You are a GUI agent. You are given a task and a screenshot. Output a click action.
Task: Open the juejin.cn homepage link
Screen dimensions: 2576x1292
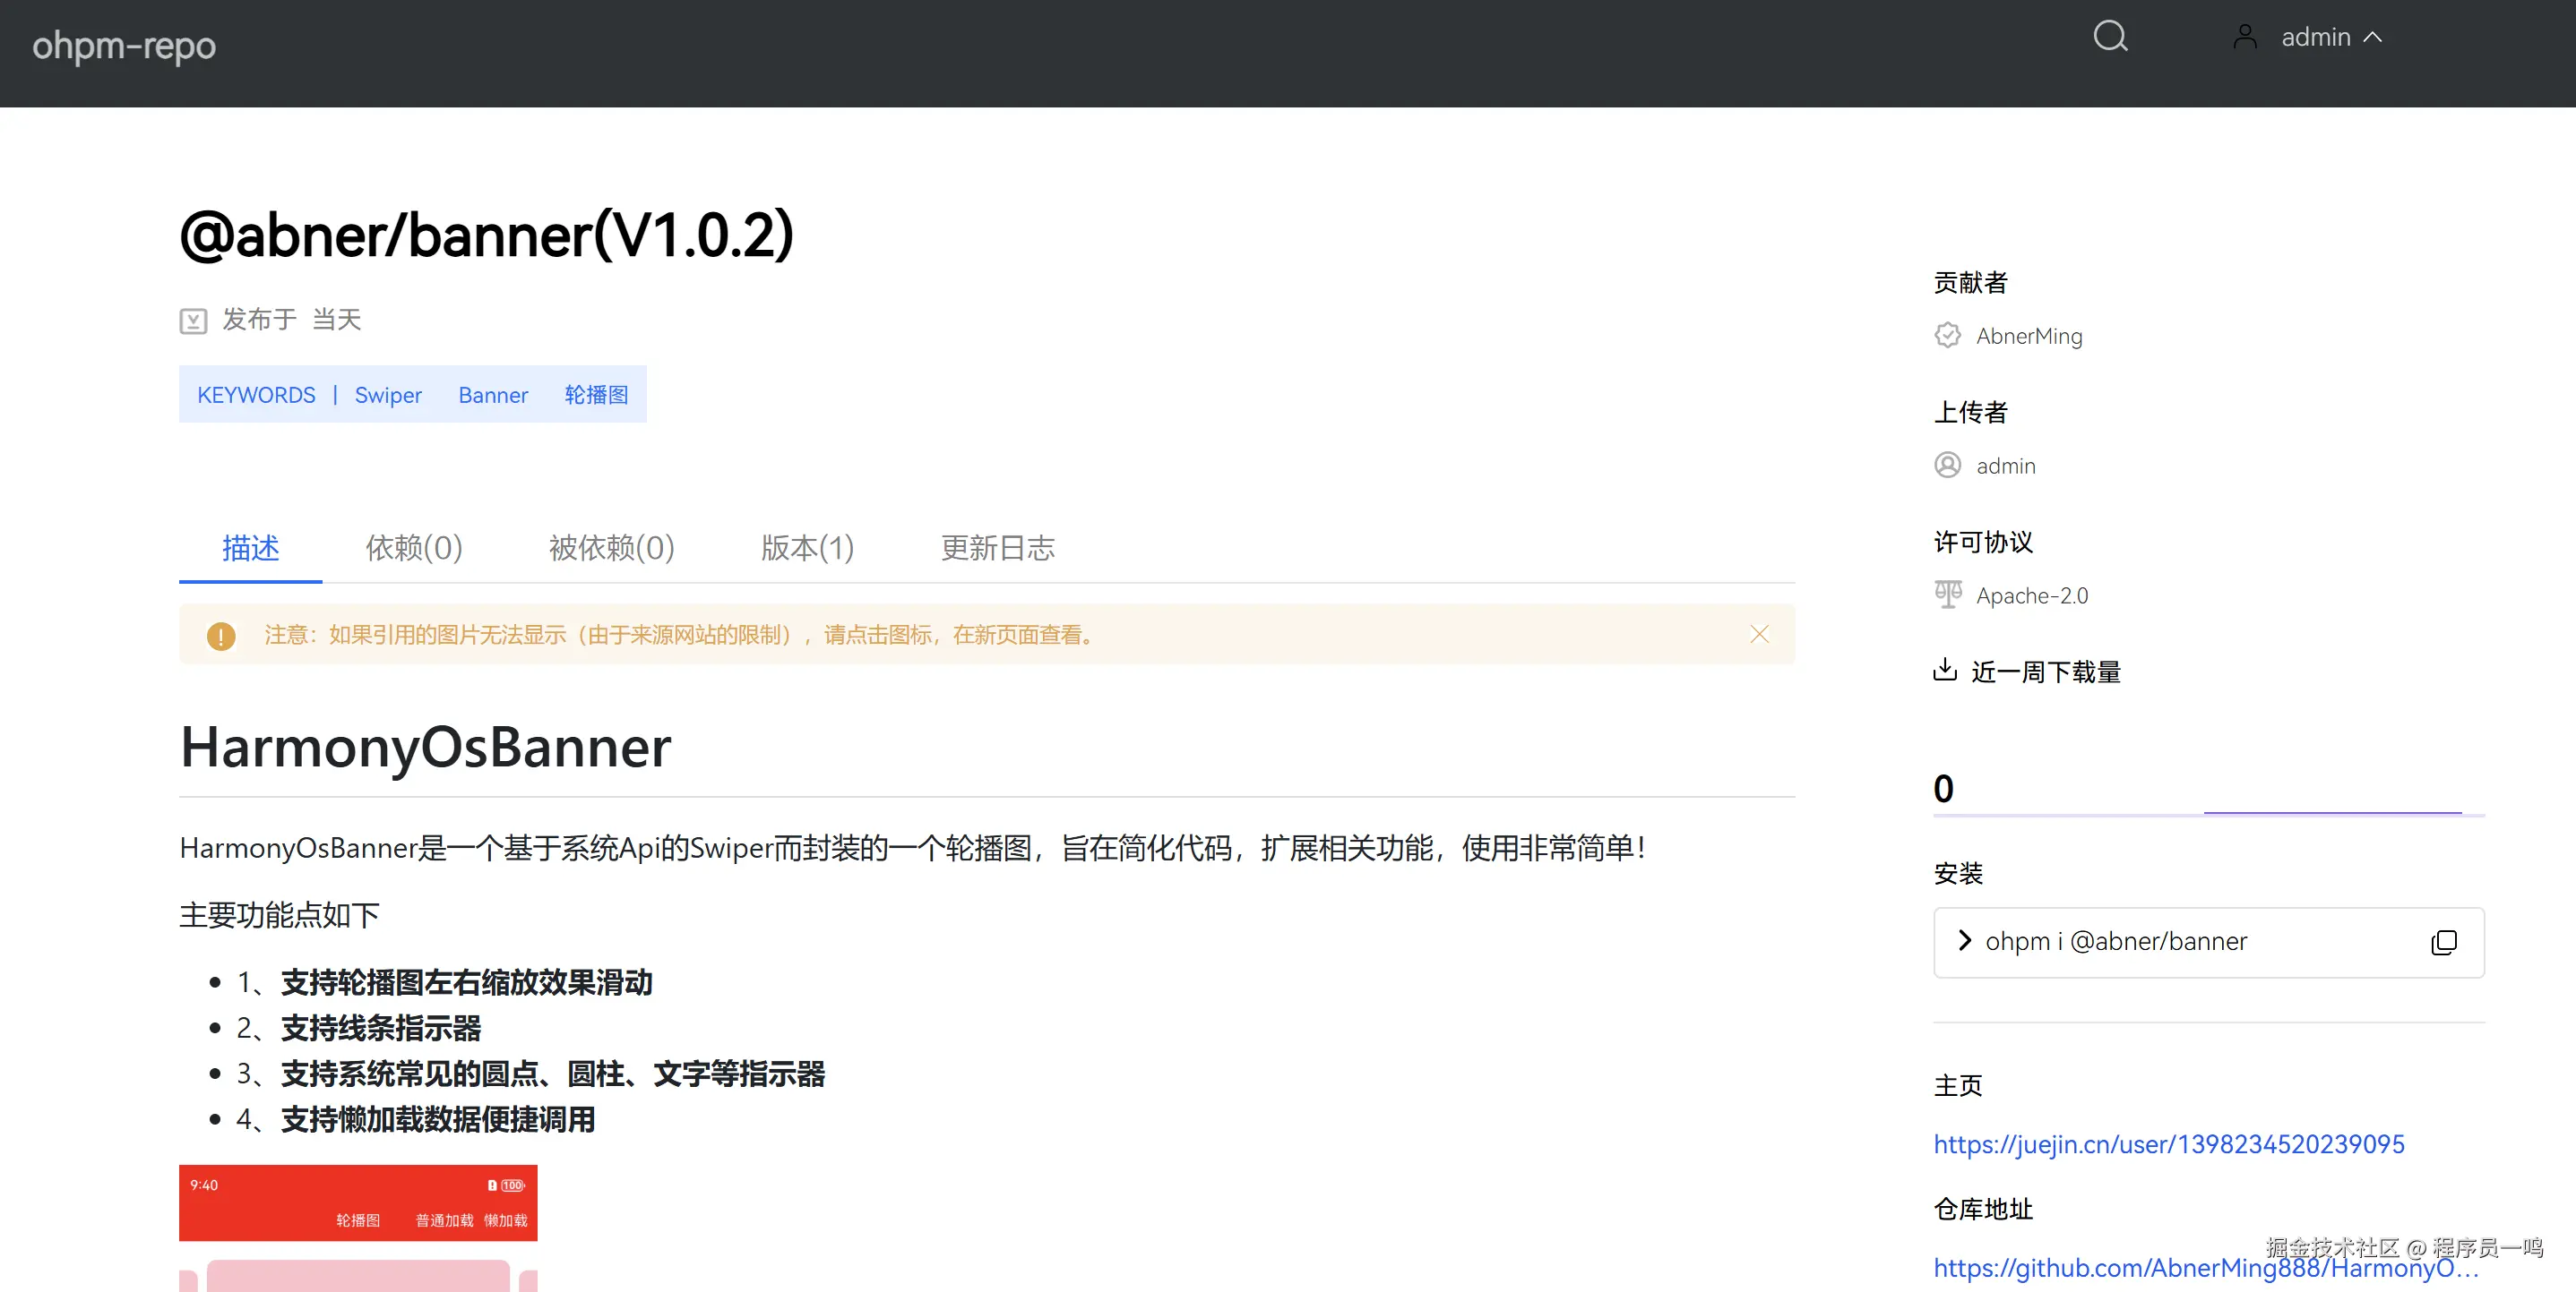tap(2168, 1144)
